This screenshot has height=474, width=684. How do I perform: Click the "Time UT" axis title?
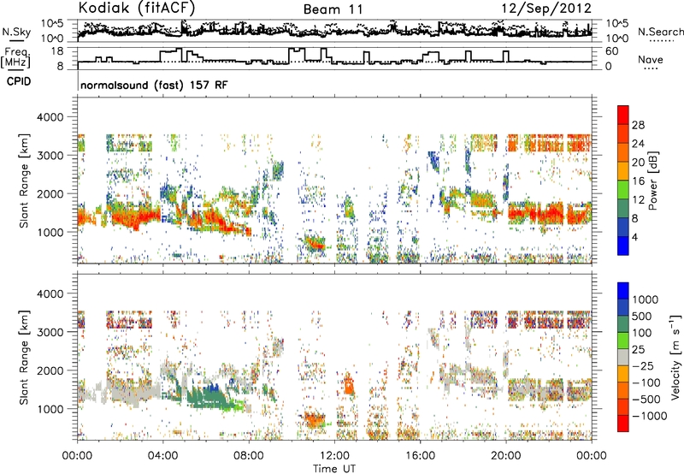pyautogui.click(x=334, y=469)
